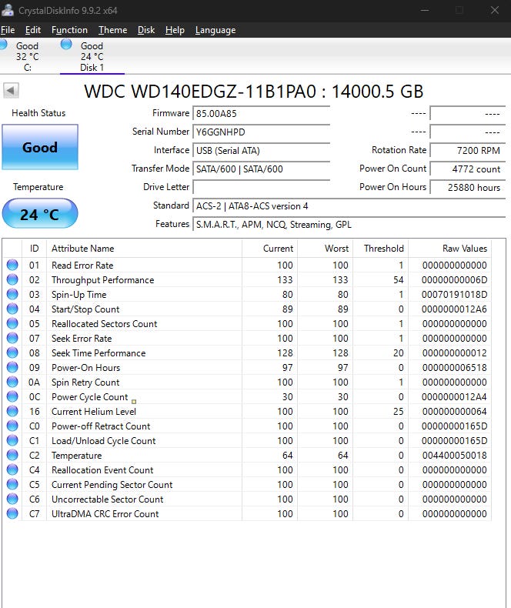Click status orb for UltraDMA CRC Error Count
The height and width of the screenshot is (608, 511).
(12, 513)
